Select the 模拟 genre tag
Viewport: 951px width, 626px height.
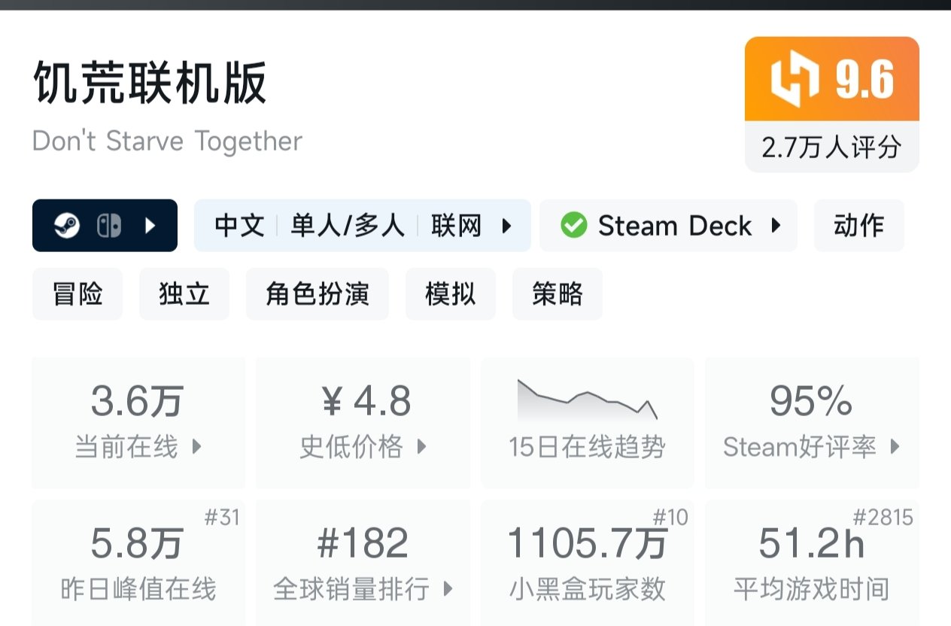tap(450, 293)
